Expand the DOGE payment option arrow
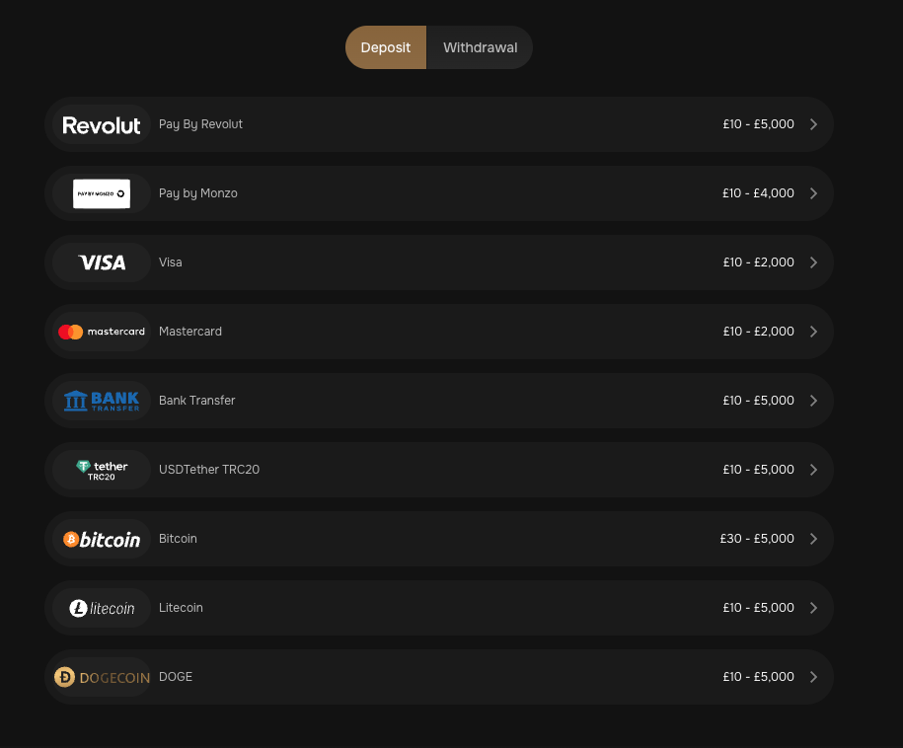The height and width of the screenshot is (748, 903). point(813,677)
